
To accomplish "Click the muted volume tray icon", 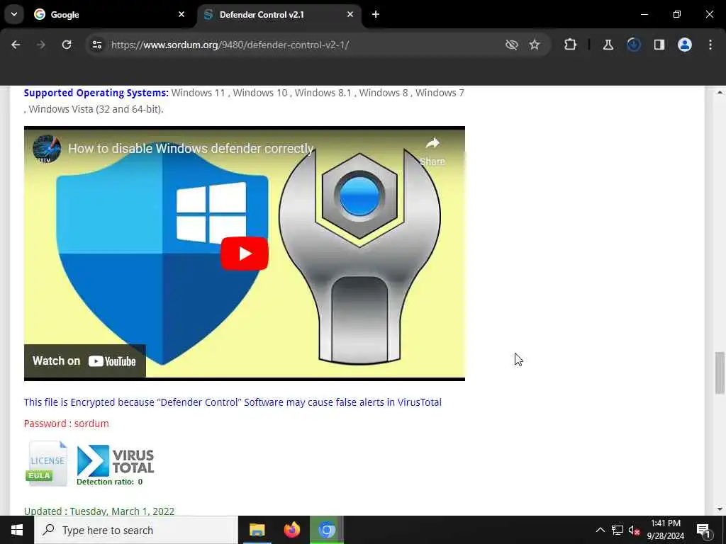I will coord(635,530).
